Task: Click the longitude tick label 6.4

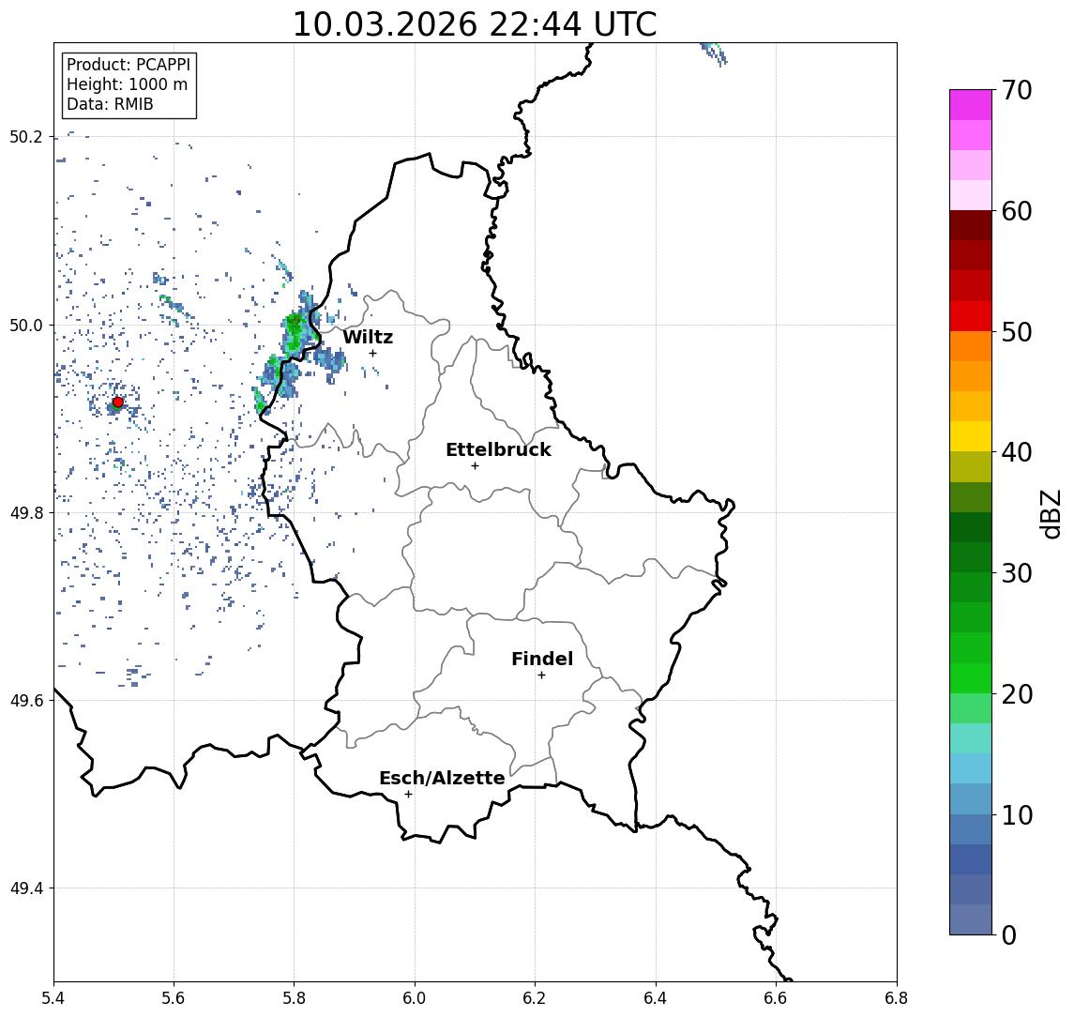Action: point(656,998)
